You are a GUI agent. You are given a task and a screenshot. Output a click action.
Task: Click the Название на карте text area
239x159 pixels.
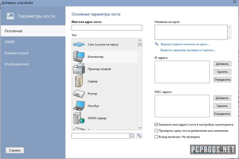(x=191, y=32)
